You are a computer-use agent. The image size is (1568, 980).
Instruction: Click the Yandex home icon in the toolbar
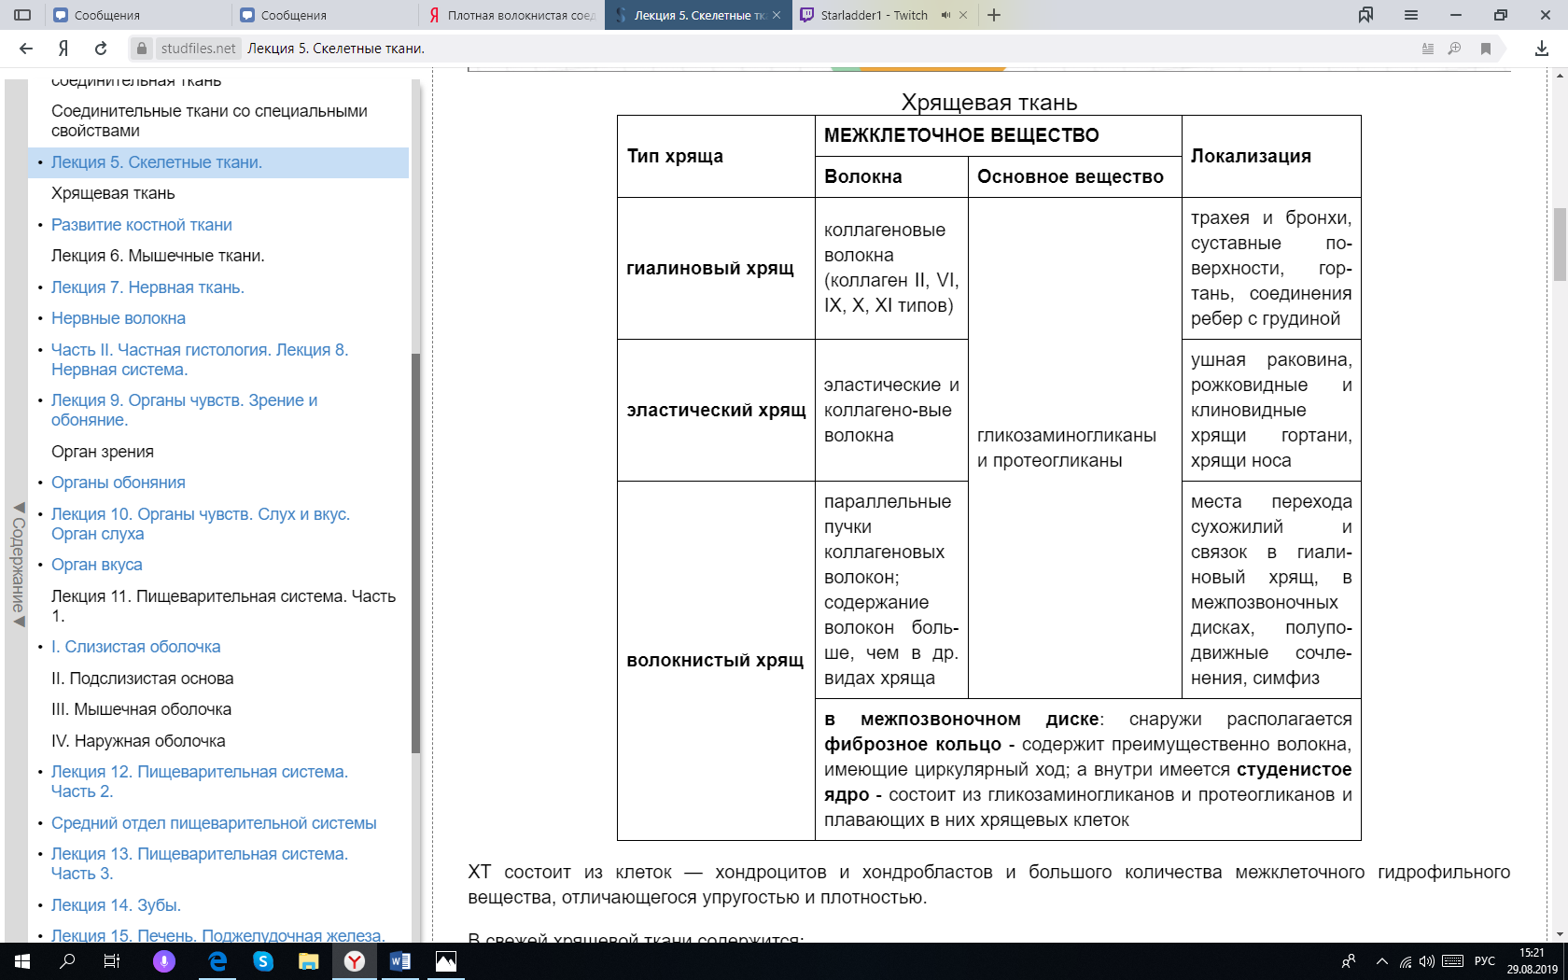pos(63,49)
